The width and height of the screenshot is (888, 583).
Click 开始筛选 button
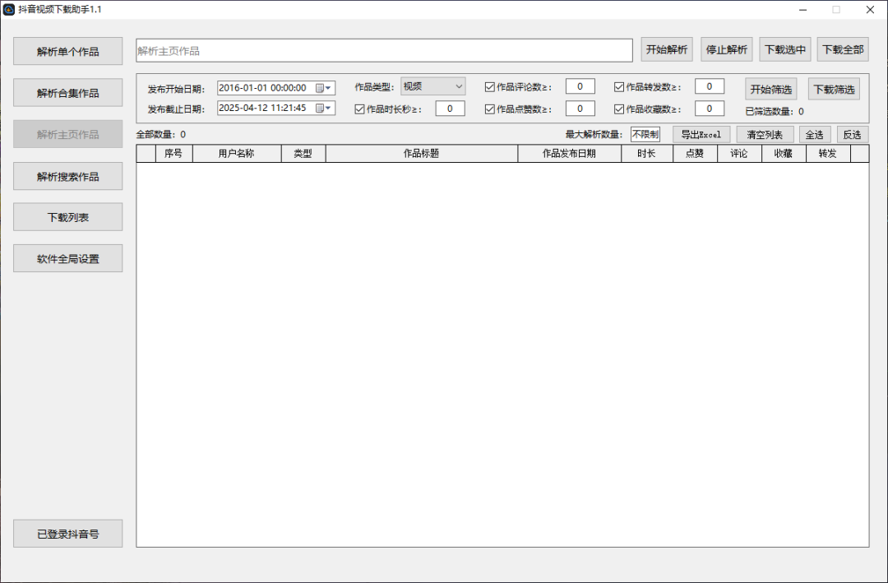pyautogui.click(x=770, y=90)
